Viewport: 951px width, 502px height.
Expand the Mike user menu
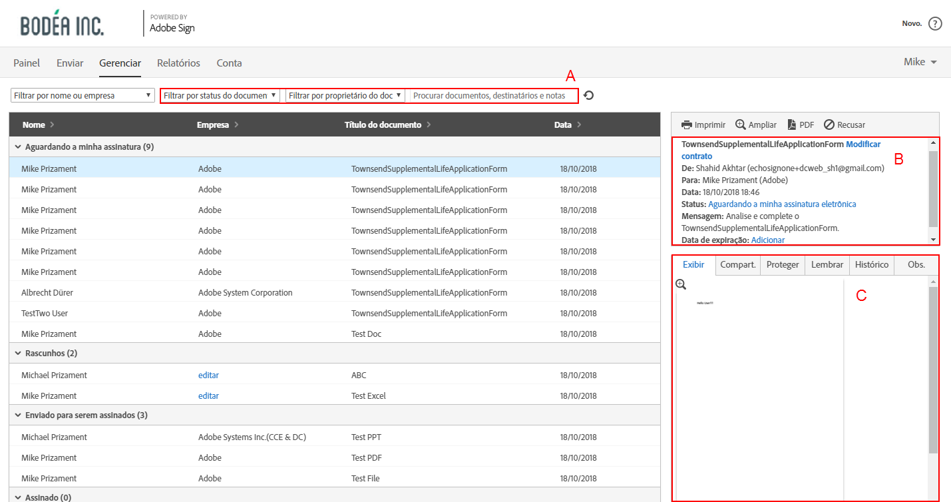pos(920,62)
